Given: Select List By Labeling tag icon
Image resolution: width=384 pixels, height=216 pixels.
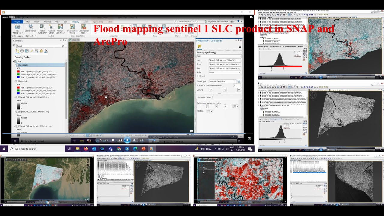Looking at the screenshot, I should pos(41,51).
